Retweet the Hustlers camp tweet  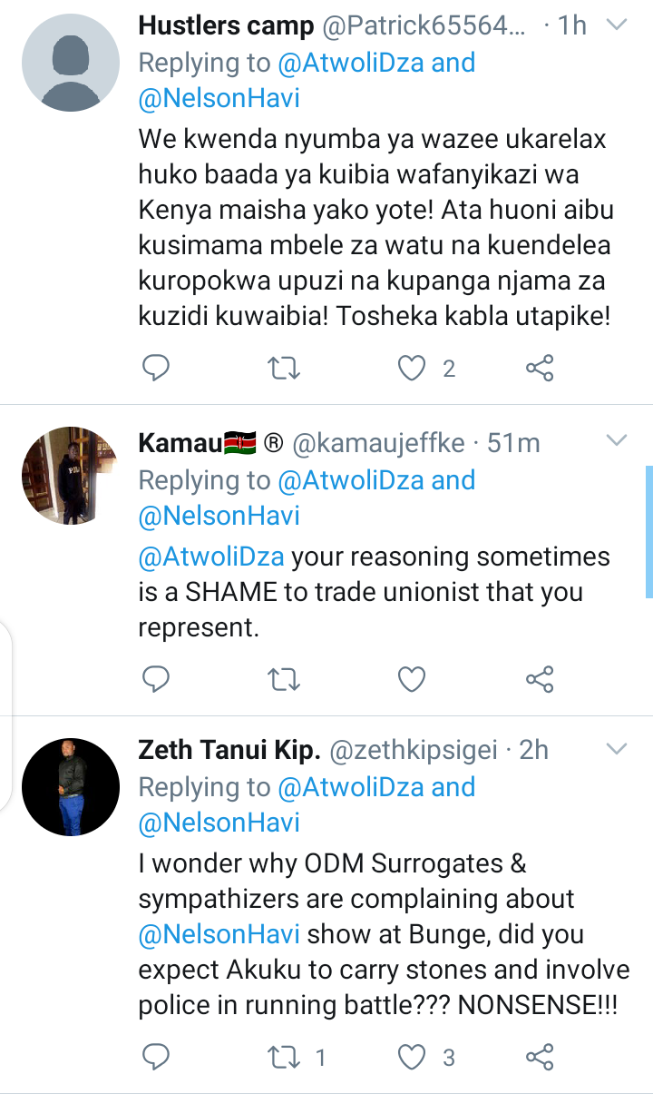click(285, 368)
